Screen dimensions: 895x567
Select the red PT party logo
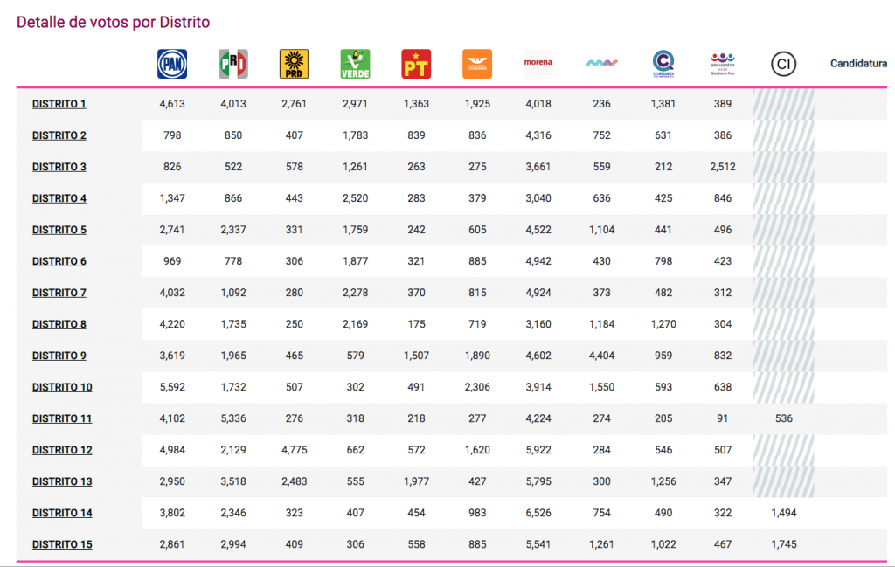416,64
